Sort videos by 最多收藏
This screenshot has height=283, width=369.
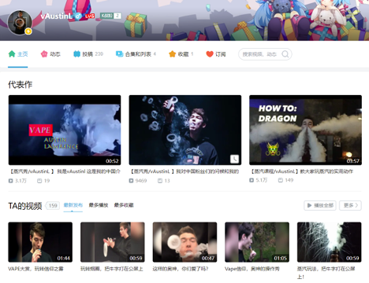(124, 205)
